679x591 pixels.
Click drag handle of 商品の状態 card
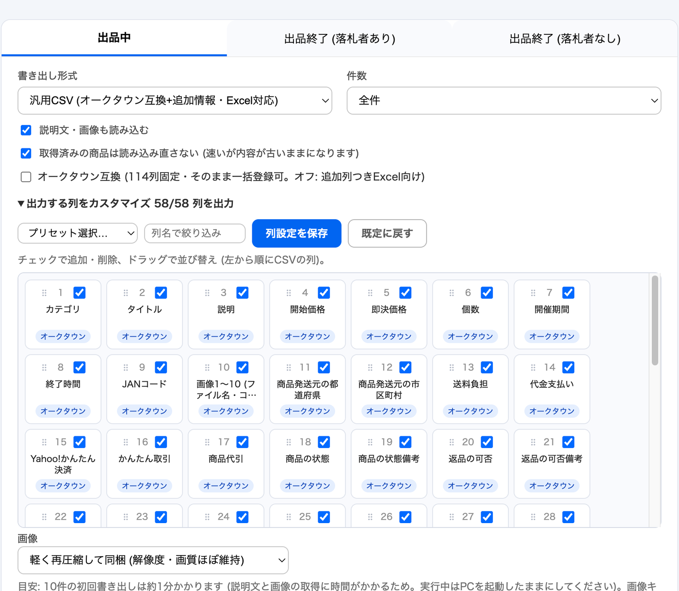(x=289, y=442)
